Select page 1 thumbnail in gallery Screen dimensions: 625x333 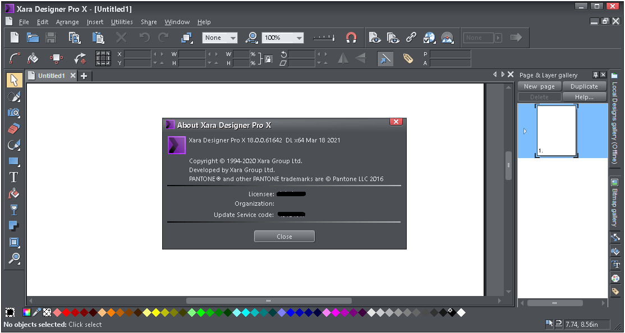coord(557,131)
